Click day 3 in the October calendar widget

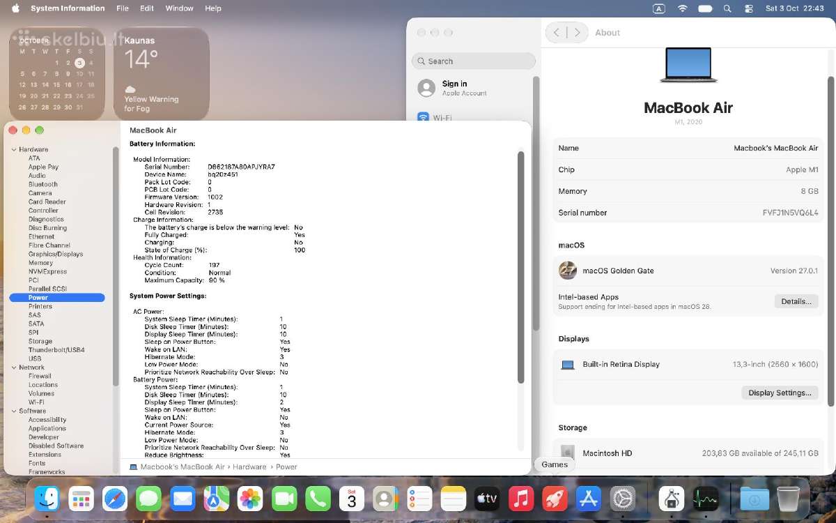click(79, 63)
